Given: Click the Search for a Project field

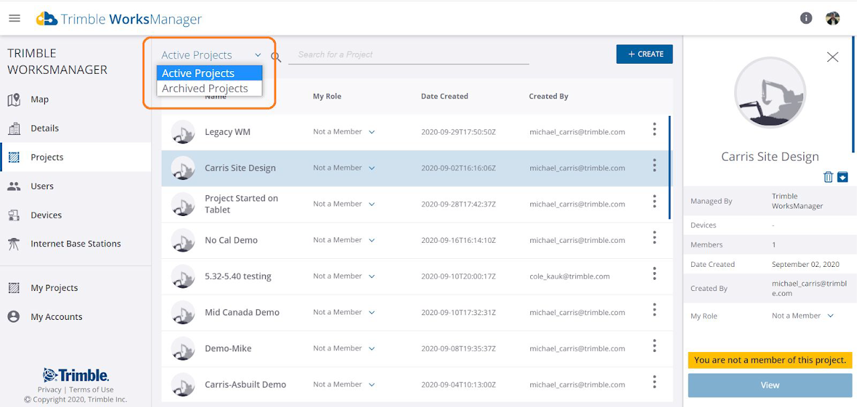Looking at the screenshot, I should click(x=409, y=55).
